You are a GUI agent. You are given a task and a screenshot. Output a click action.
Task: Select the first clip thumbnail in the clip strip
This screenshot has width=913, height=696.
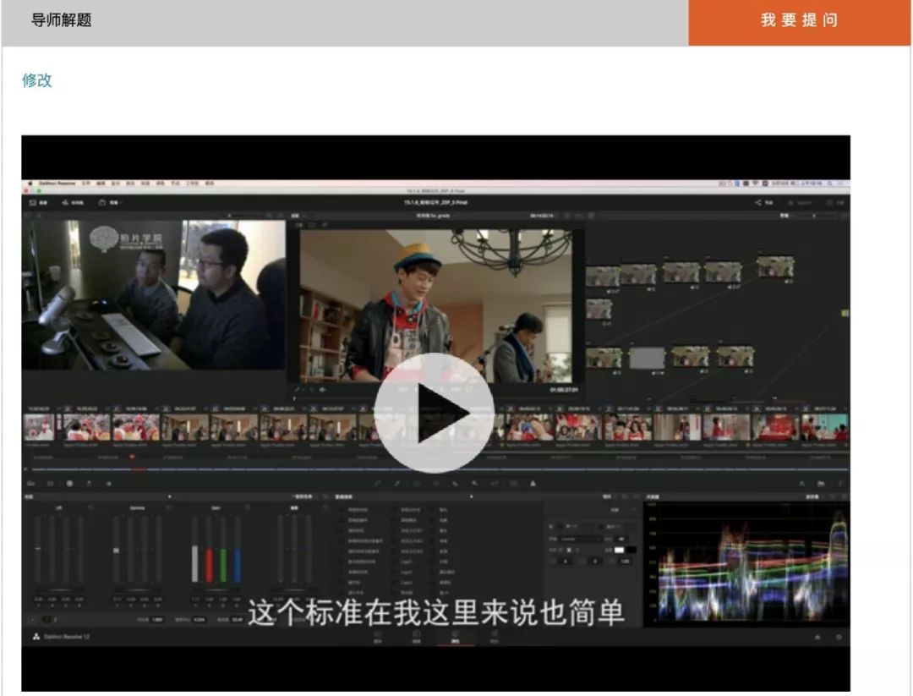coord(39,428)
